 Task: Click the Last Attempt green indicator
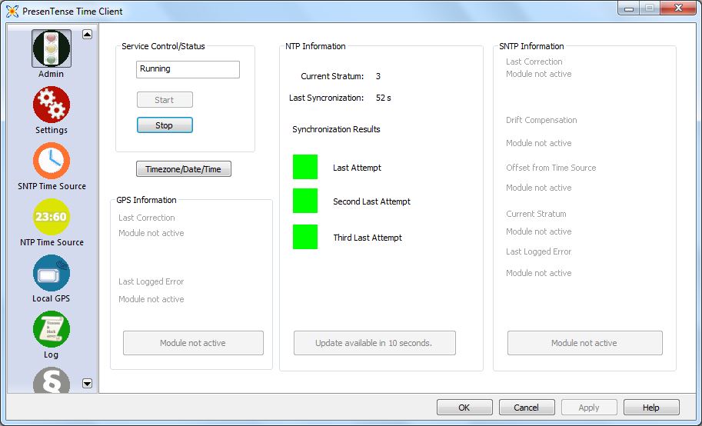pyautogui.click(x=305, y=167)
